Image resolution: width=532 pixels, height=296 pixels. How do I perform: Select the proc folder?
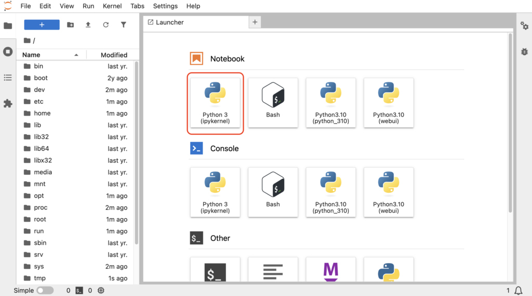pos(76,207)
